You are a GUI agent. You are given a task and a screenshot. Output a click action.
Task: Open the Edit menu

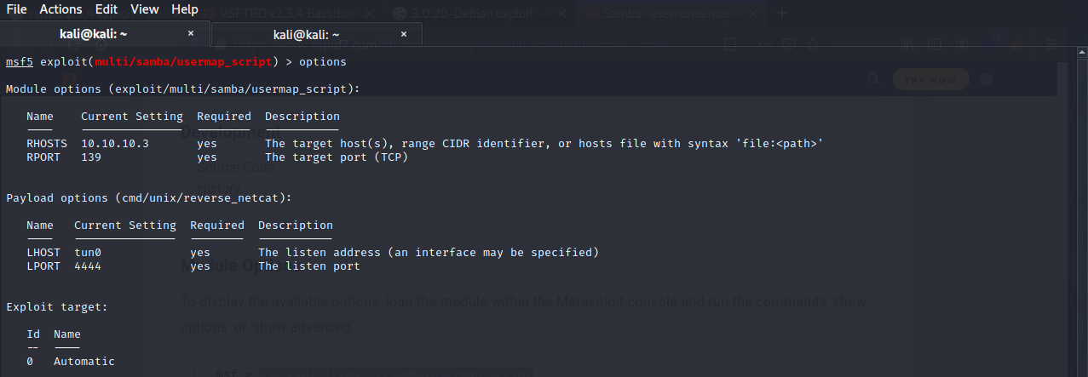point(106,9)
